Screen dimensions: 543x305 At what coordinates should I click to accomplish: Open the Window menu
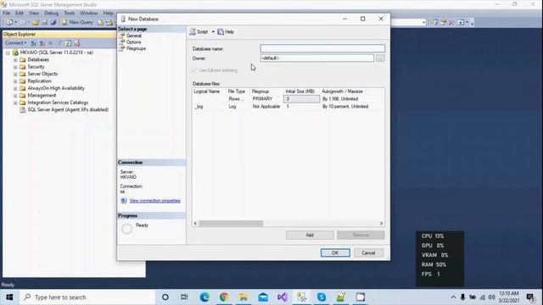coord(88,13)
